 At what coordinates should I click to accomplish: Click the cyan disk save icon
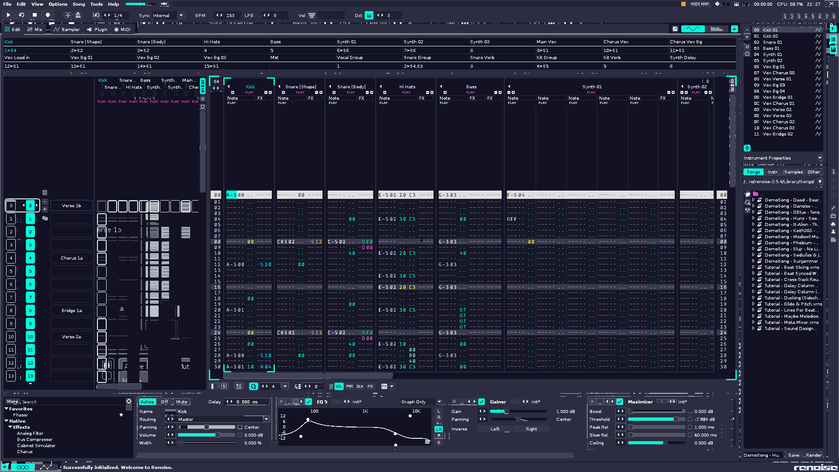[833, 49]
